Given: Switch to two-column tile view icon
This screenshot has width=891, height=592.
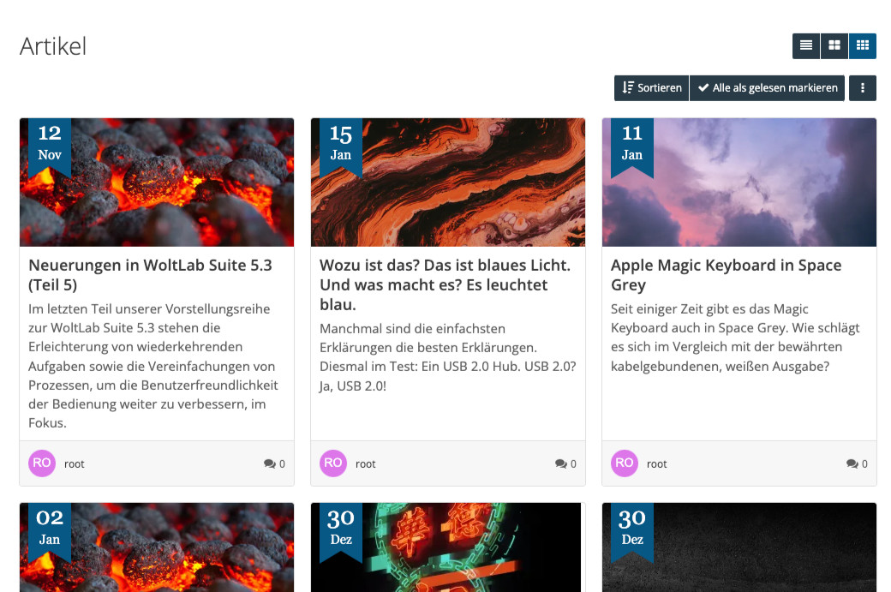Looking at the screenshot, I should tap(834, 45).
